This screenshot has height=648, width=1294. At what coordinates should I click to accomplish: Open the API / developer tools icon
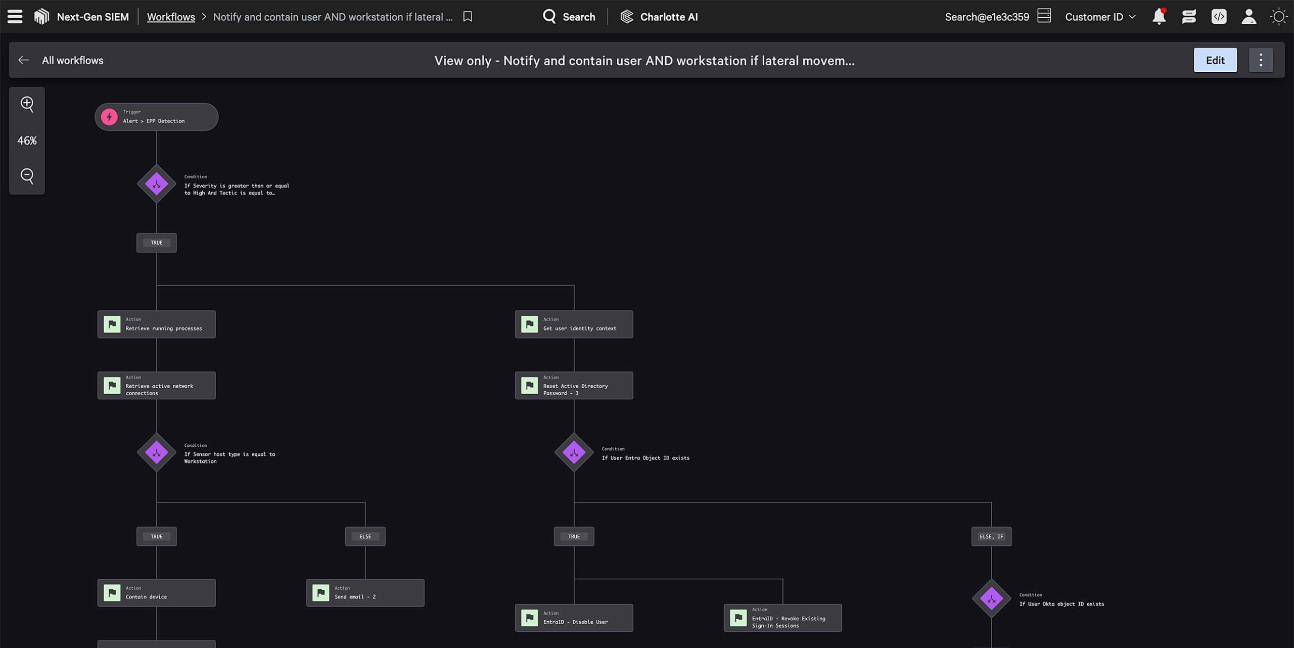tap(1219, 16)
